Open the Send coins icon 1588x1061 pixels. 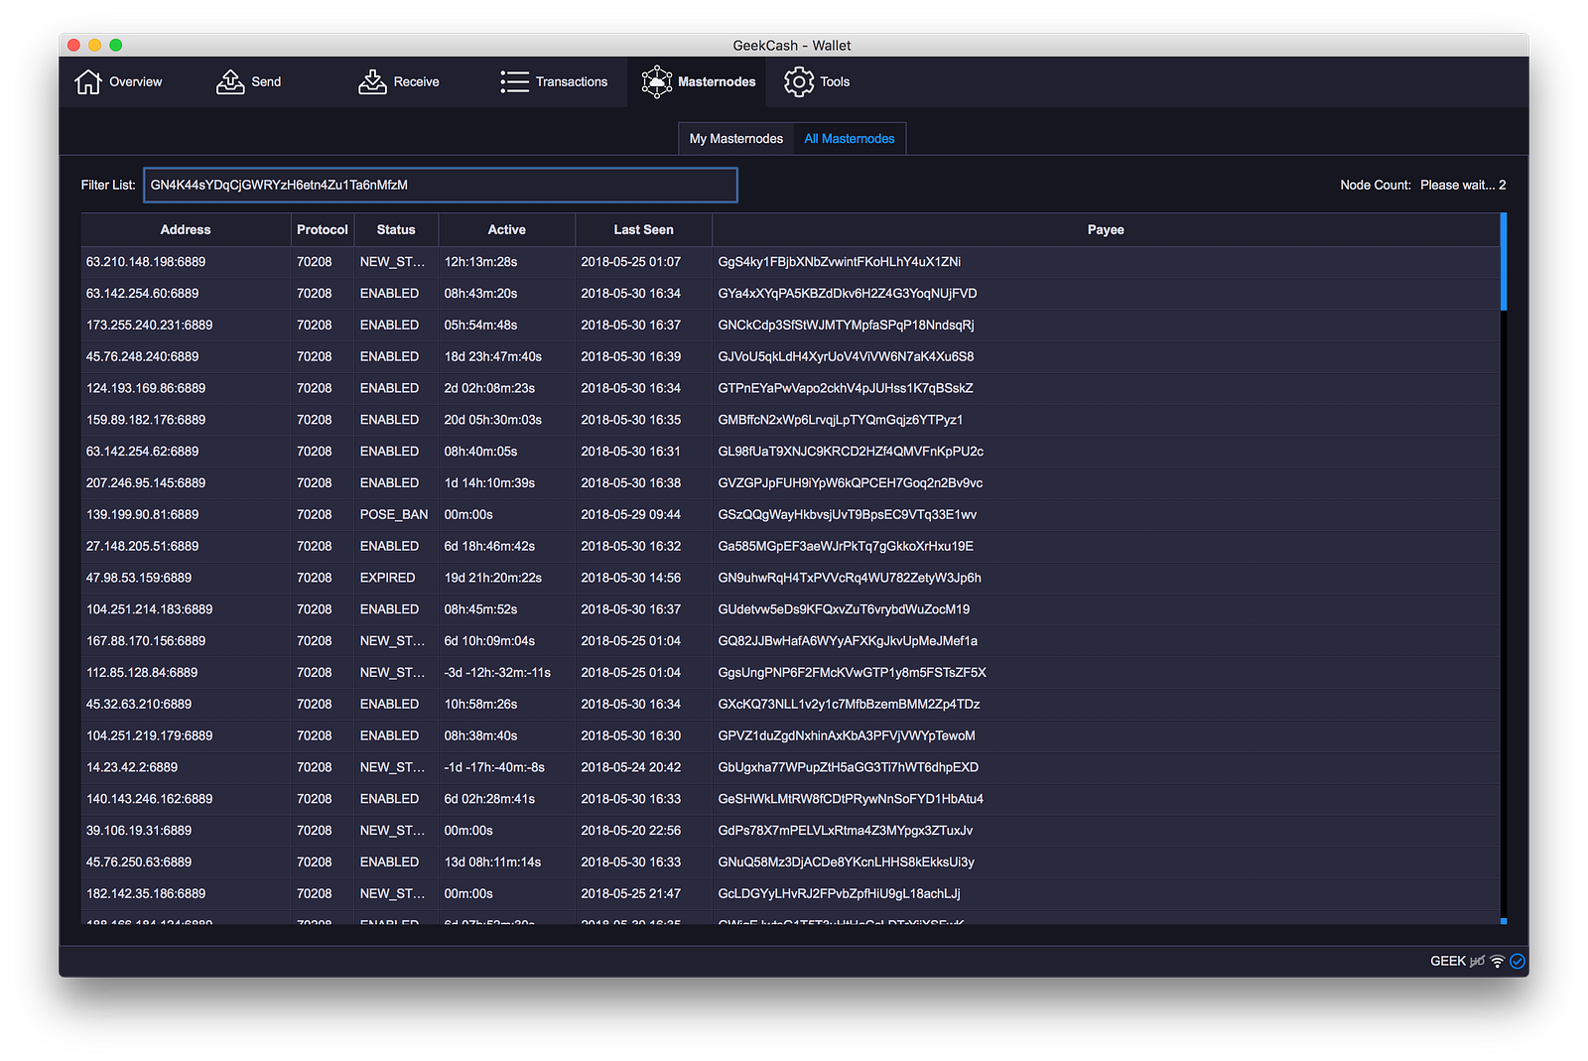(x=230, y=81)
